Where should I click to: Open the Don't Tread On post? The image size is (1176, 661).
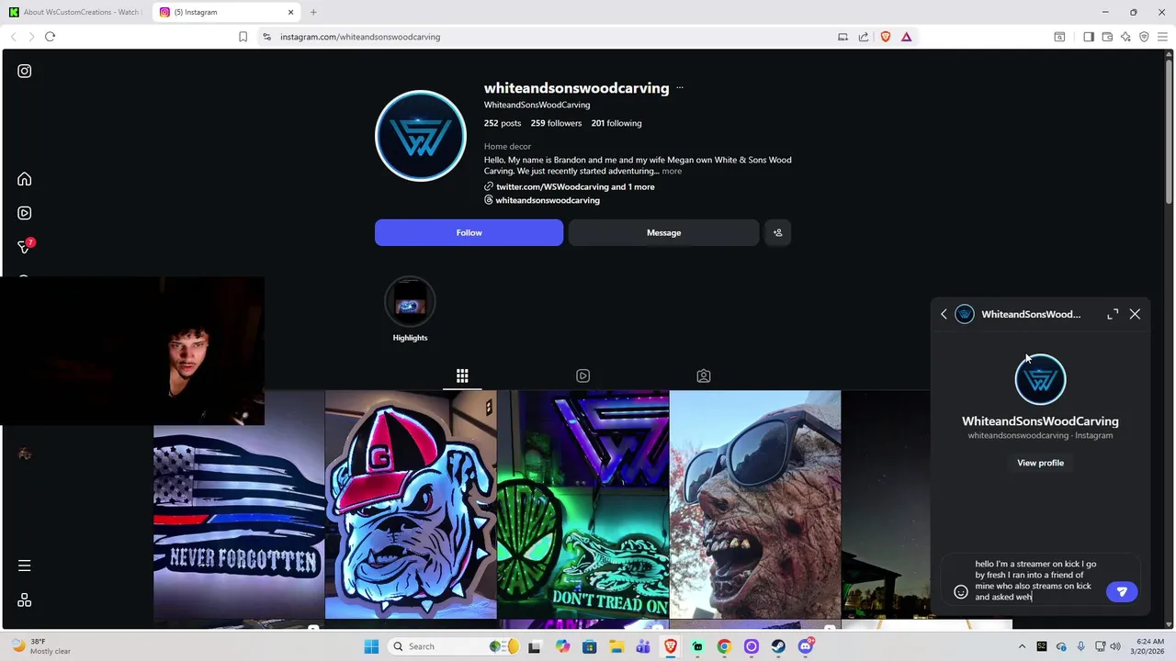pos(583,505)
